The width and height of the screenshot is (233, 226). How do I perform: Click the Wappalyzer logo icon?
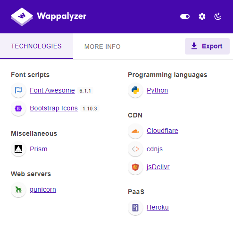click(x=22, y=16)
